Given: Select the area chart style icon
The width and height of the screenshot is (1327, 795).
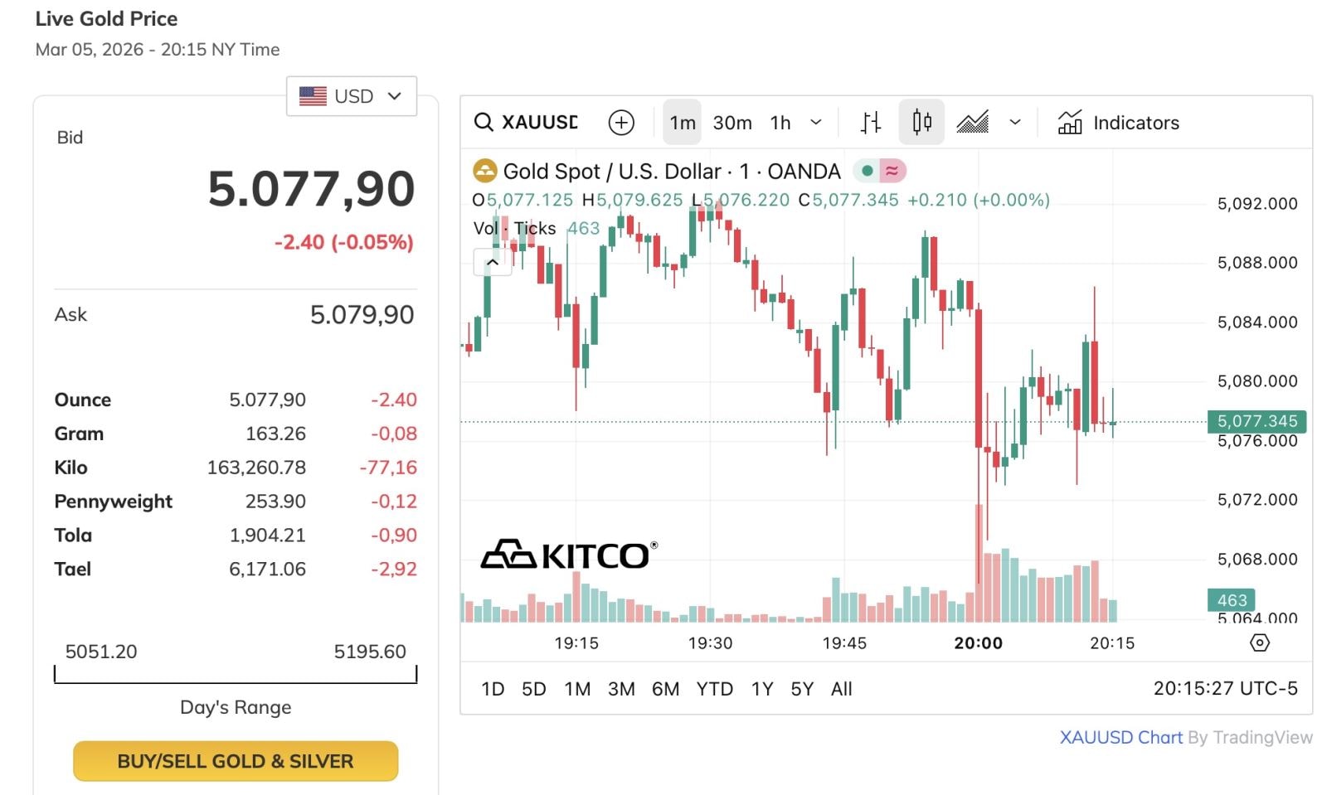Looking at the screenshot, I should 972,123.
